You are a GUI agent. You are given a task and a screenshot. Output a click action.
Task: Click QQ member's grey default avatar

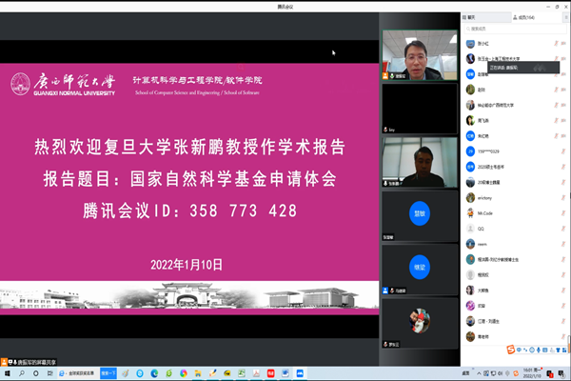[x=470, y=229]
